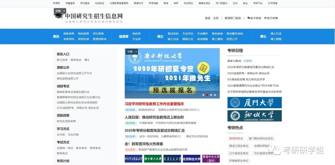Screen dimensions: 335x165
Task: Click 推荐免试 under 报名入口
Action: [x=76, y=60]
